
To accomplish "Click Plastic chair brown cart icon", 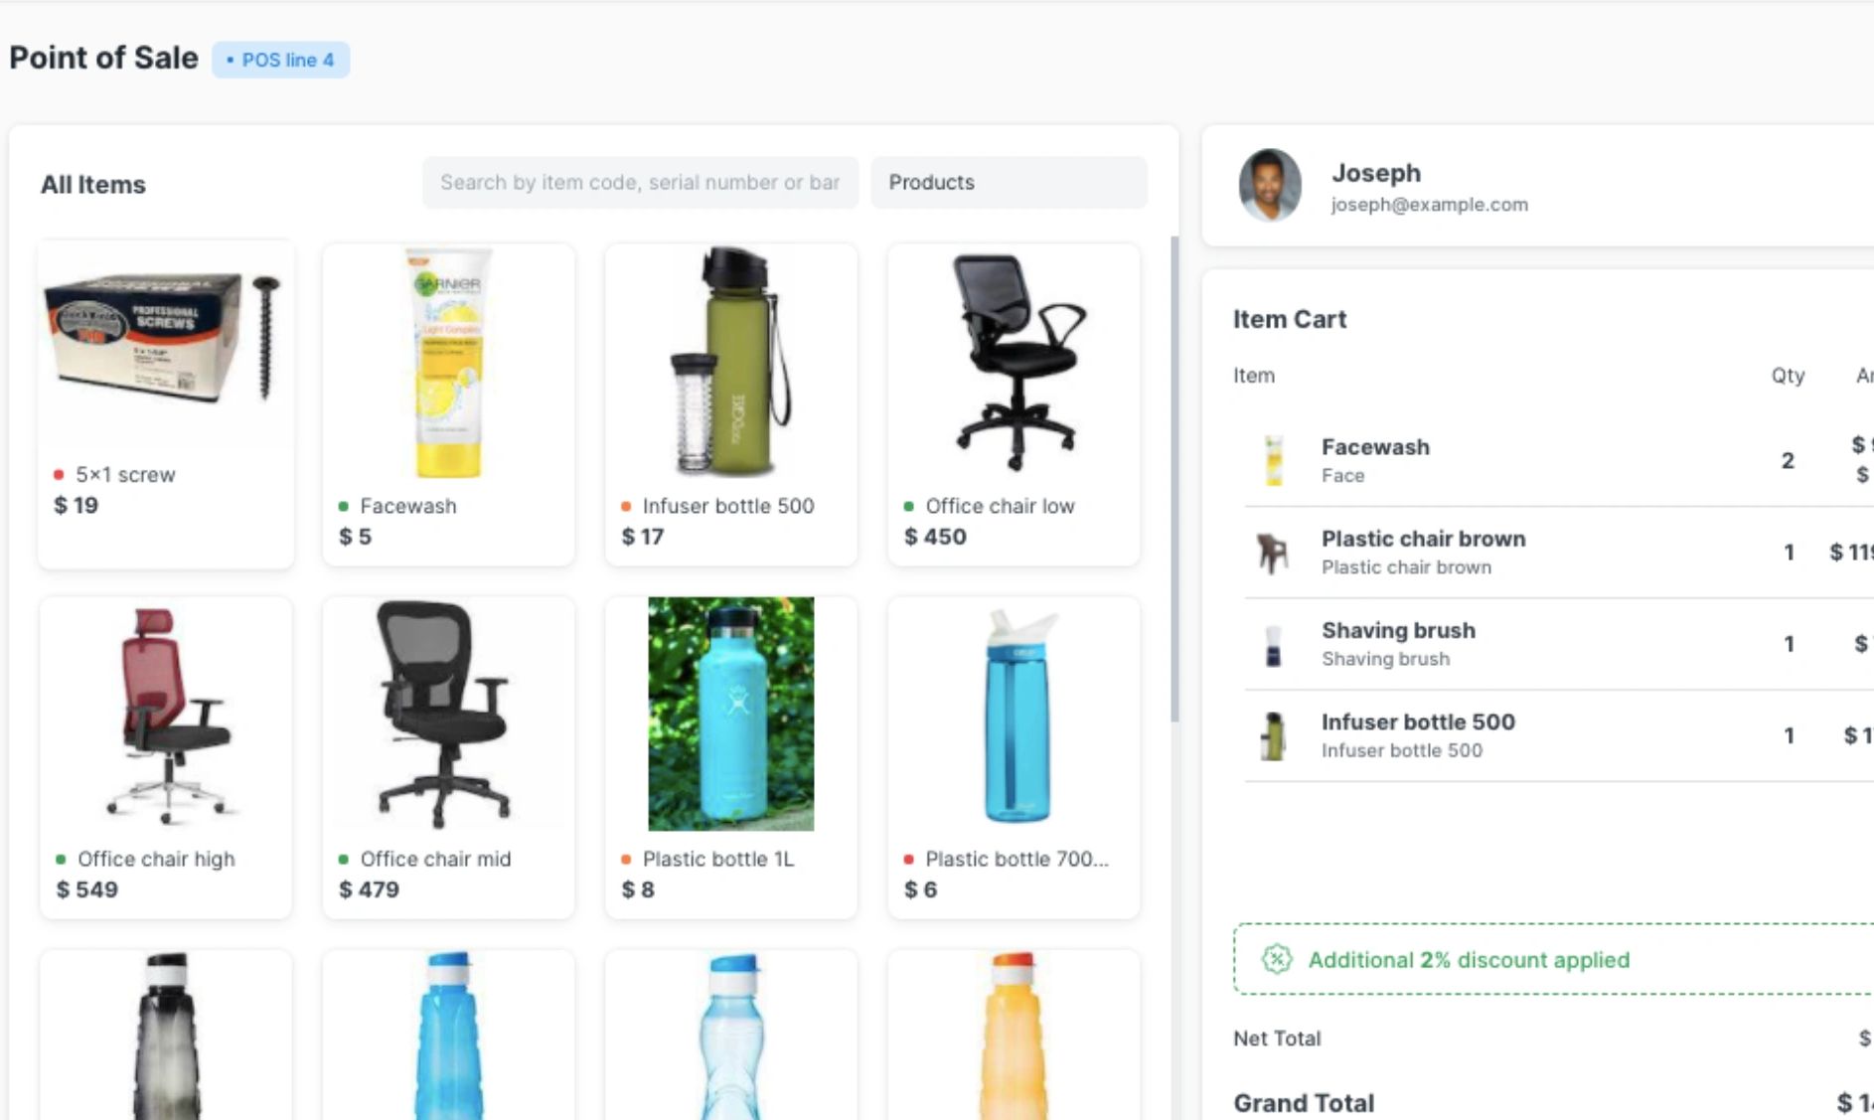I will (x=1273, y=553).
